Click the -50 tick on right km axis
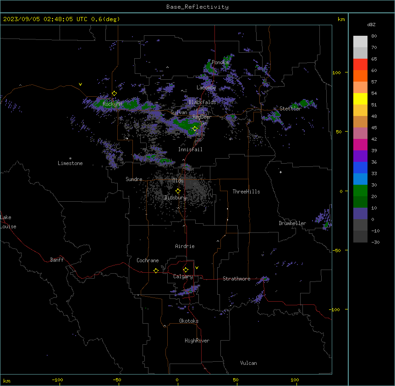Screen dimensions: 395x386 coord(336,250)
